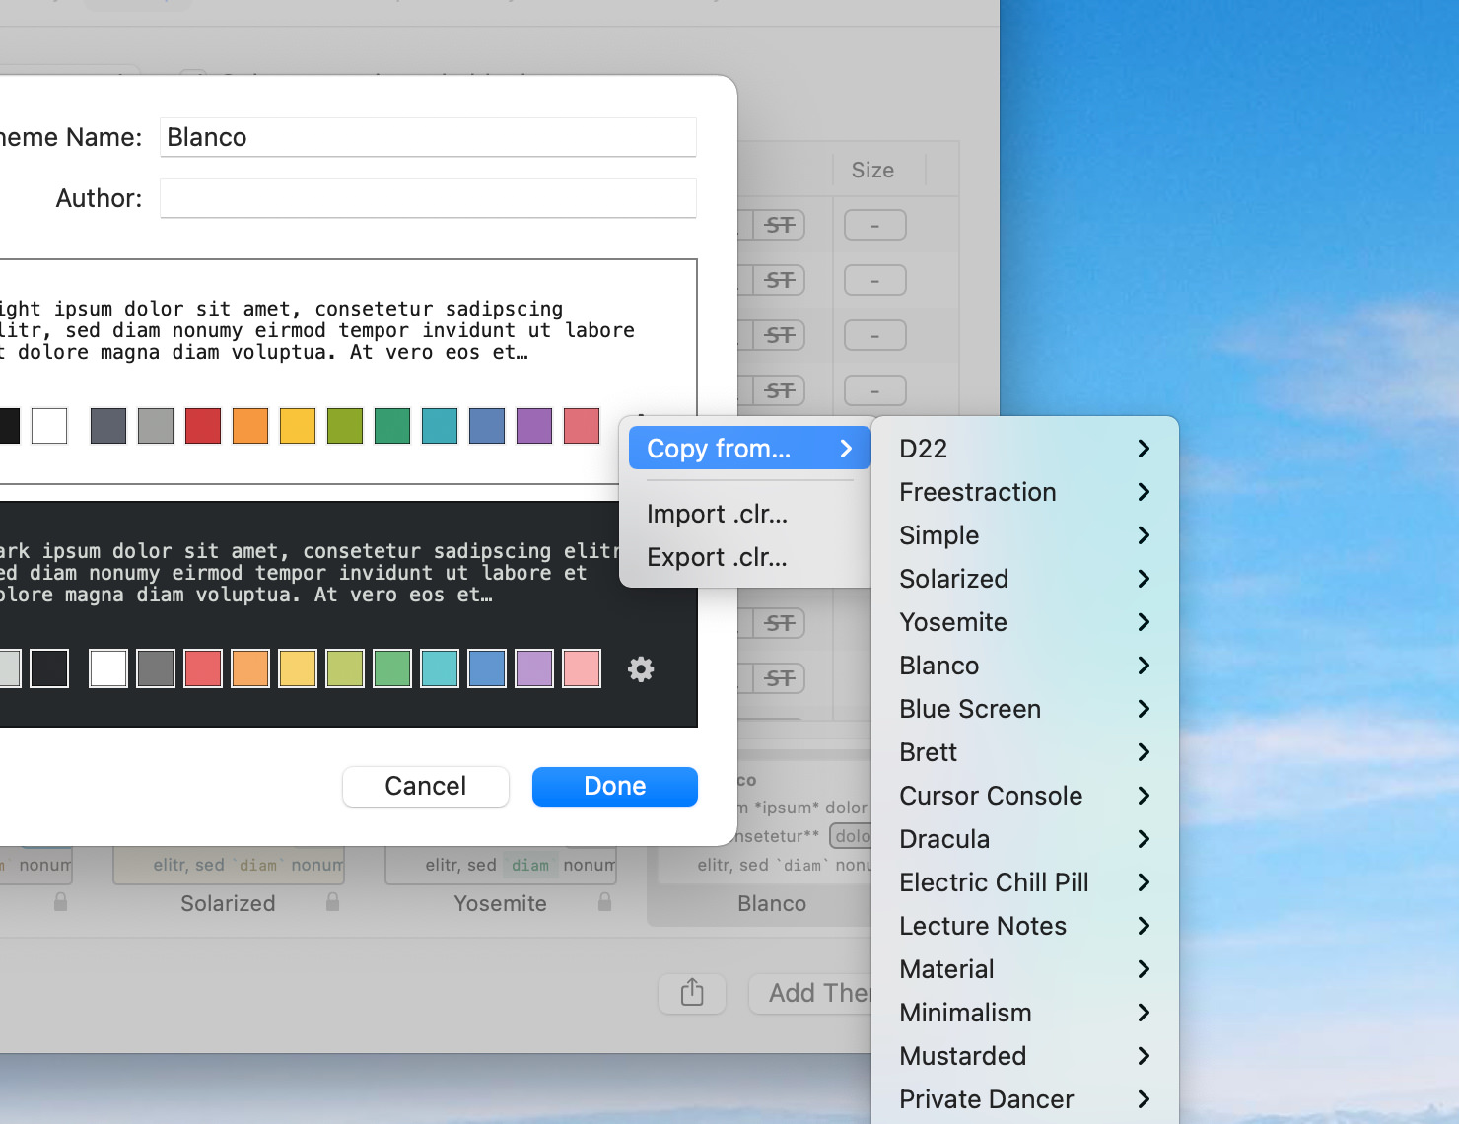Open the pink swatch in light preview
The width and height of the screenshot is (1459, 1124).
[x=582, y=426]
